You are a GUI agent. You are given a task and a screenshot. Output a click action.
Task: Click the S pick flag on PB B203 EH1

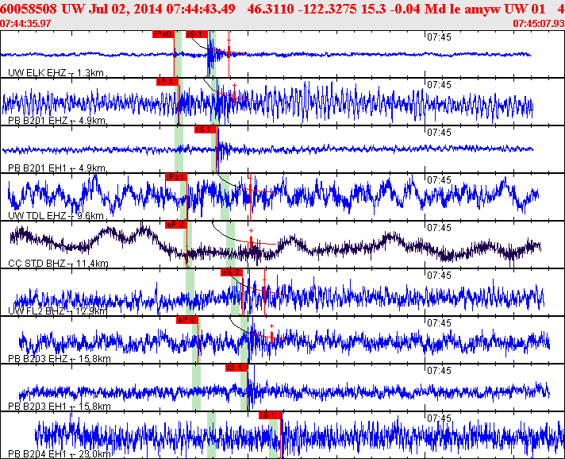point(236,368)
